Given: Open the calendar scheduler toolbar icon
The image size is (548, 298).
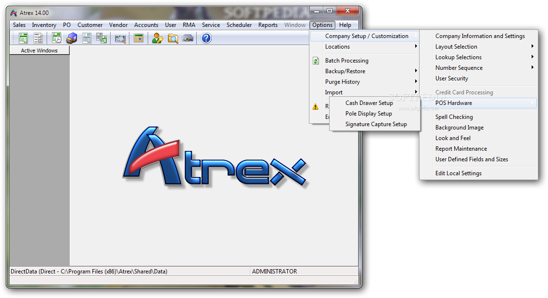Looking at the screenshot, I should pos(139,38).
